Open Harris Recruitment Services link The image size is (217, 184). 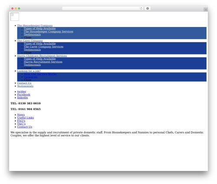coord(43,62)
